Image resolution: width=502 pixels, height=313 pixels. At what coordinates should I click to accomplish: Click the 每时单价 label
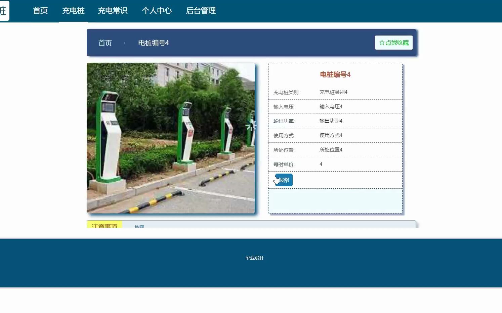click(285, 164)
